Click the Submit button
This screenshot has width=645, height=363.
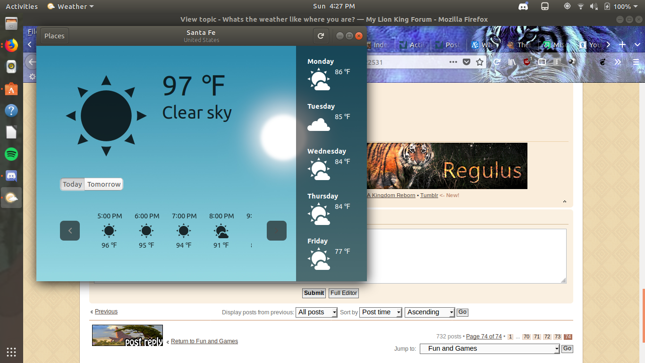pyautogui.click(x=314, y=293)
